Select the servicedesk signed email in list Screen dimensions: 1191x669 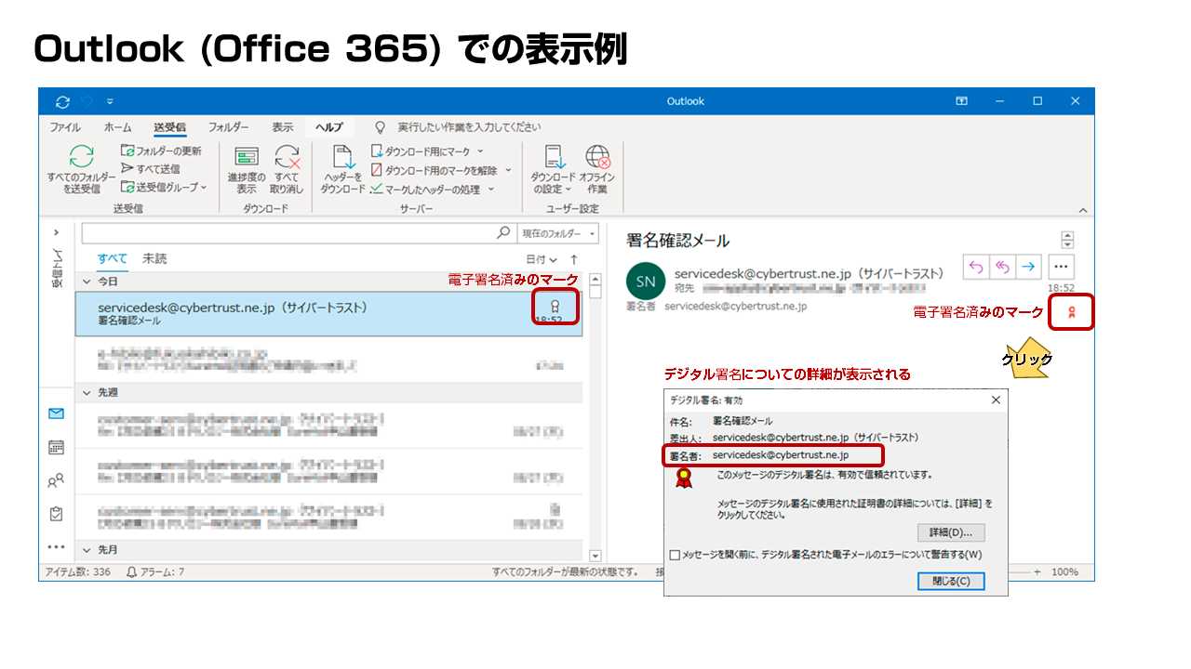coord(307,313)
